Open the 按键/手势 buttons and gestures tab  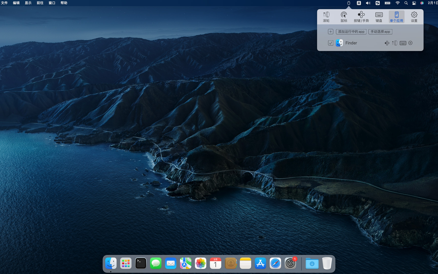tap(361, 17)
